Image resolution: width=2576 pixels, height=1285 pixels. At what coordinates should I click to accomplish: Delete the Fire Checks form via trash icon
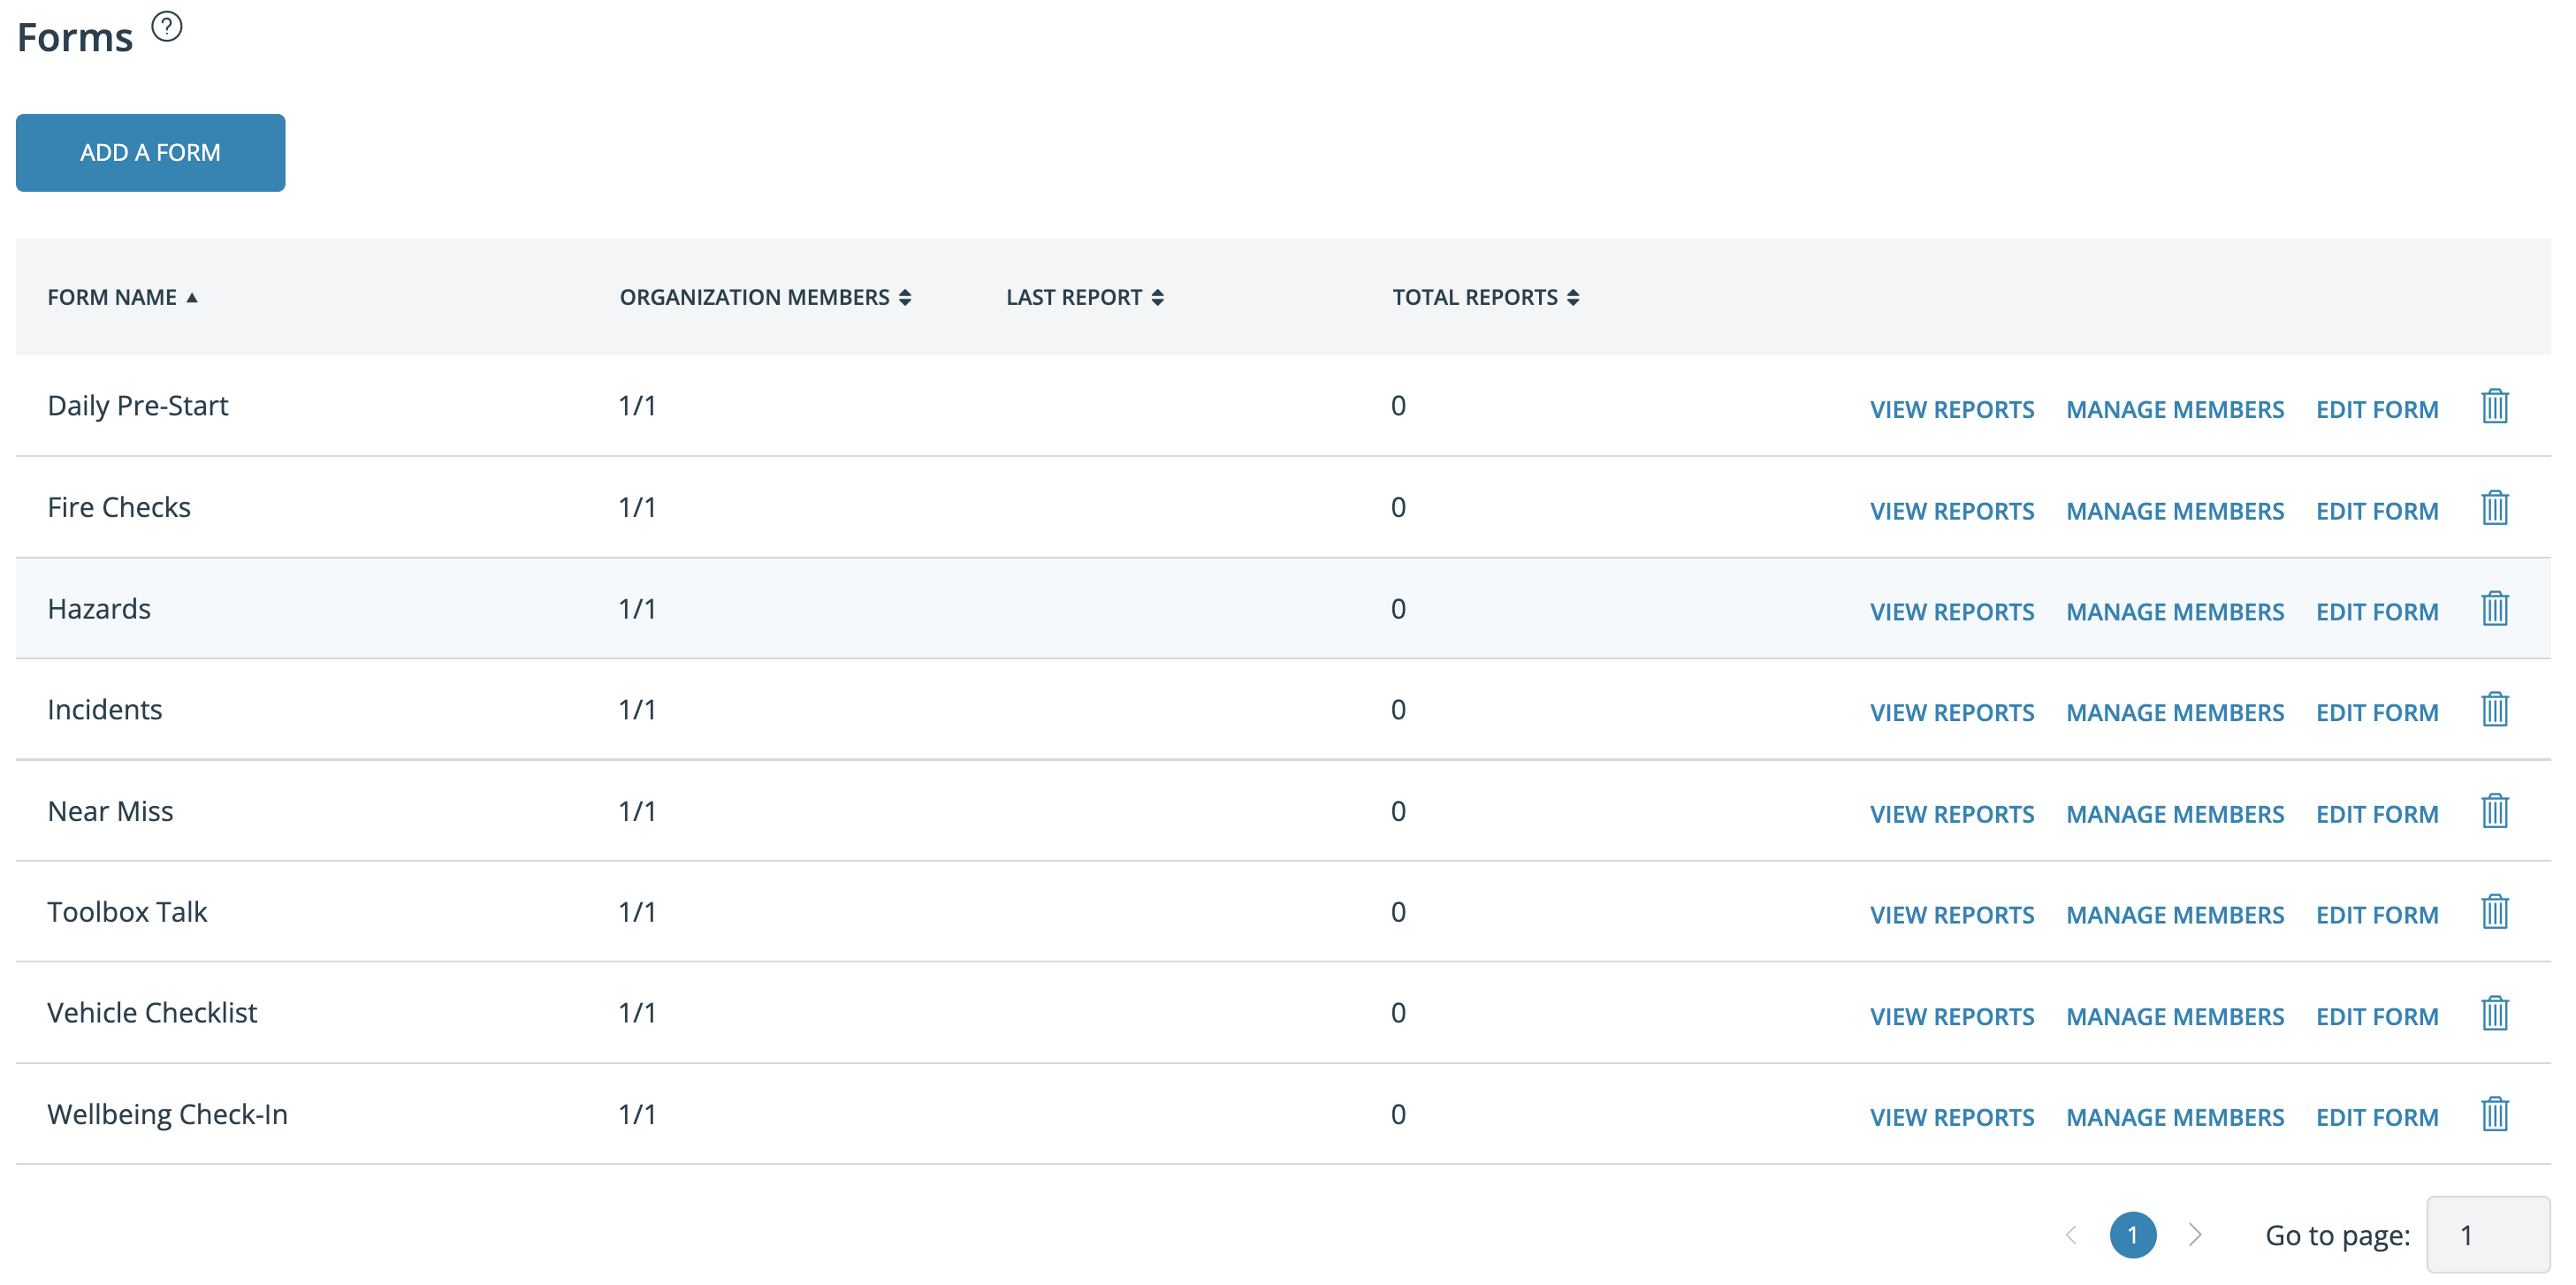pyautogui.click(x=2494, y=508)
